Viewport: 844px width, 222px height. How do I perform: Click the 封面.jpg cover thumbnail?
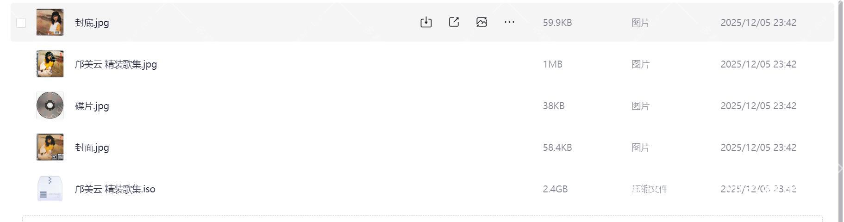click(x=50, y=147)
